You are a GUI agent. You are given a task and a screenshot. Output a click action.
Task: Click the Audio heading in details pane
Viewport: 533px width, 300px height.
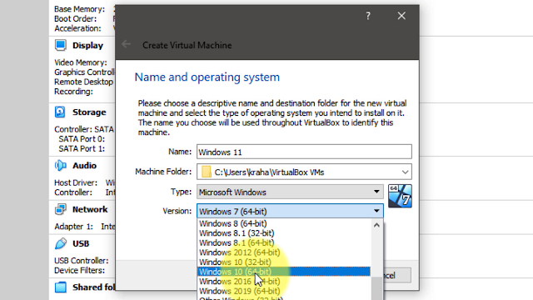(x=84, y=166)
